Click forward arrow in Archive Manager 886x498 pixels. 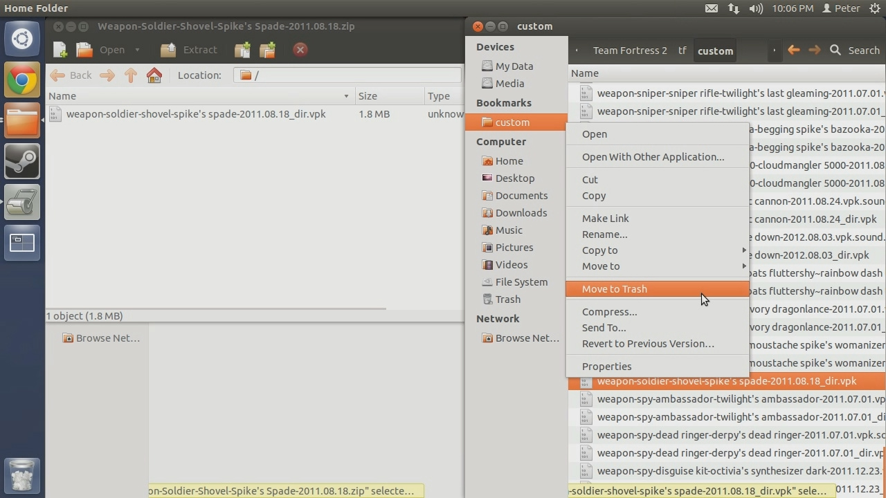pos(107,75)
